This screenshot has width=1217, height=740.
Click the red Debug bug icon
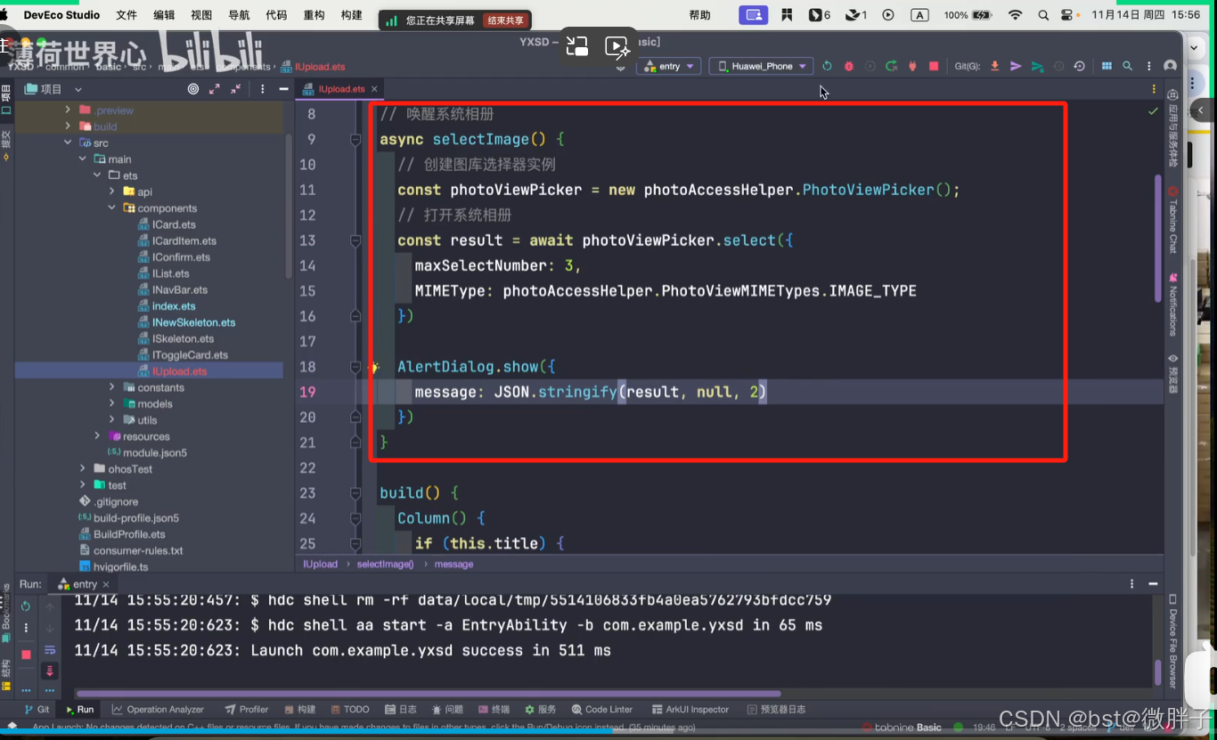(x=849, y=66)
